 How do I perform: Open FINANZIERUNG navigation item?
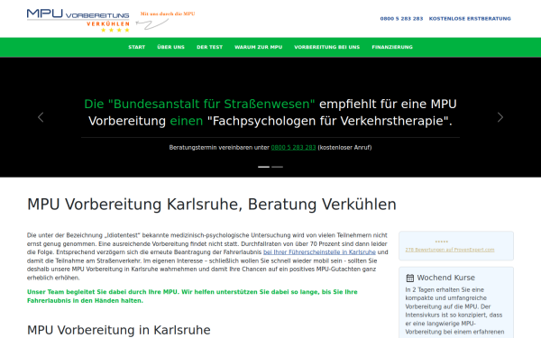[x=392, y=47]
